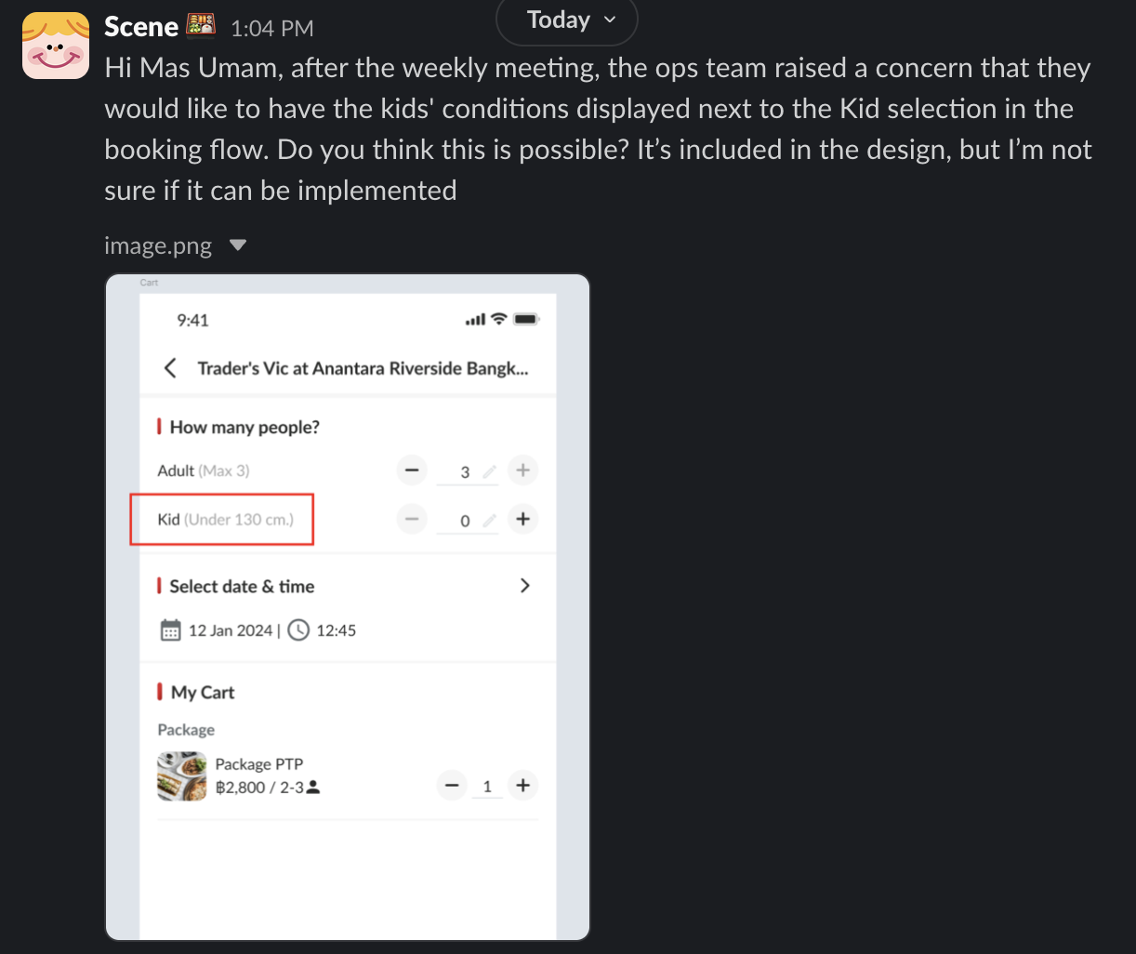The height and width of the screenshot is (954, 1136).
Task: Click the calendar icon beside 12 Jan 2024
Action: [x=170, y=630]
